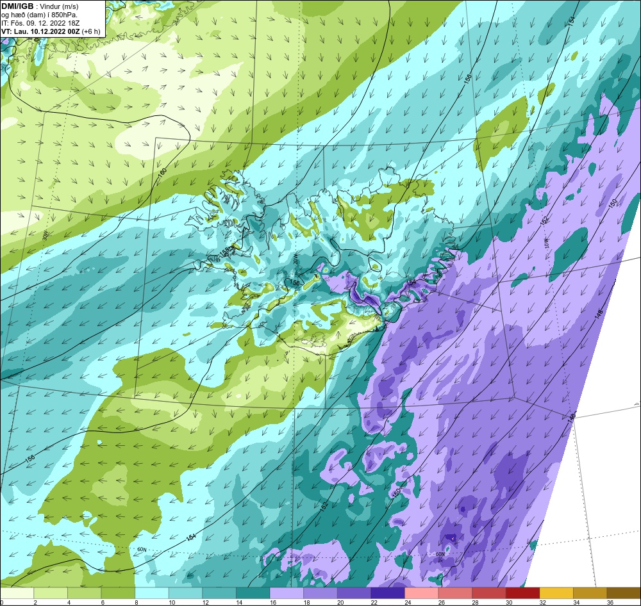This screenshot has width=641, height=606.
Task: Click the 'DMI/IGB : Vindur (m/s)' title text
Action: (40, 6)
